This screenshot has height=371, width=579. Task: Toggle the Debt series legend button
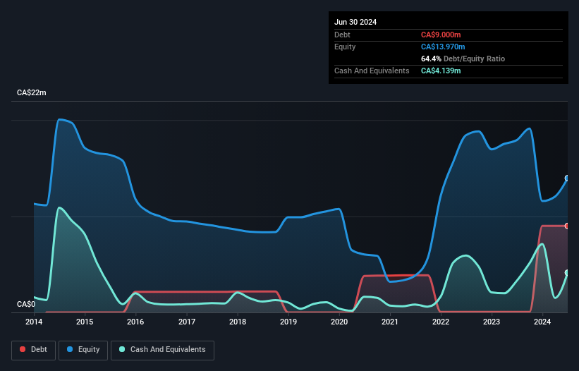(x=33, y=350)
